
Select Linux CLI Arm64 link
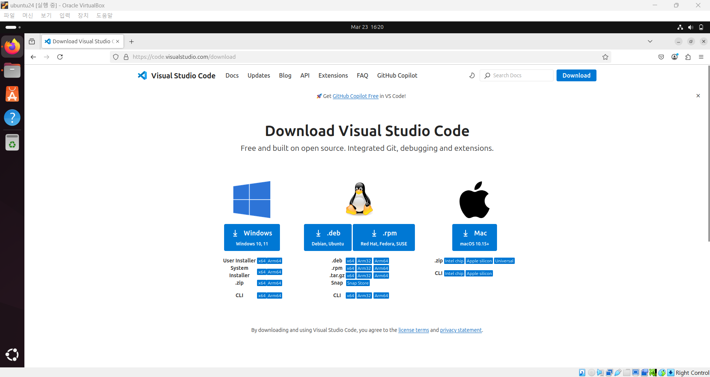(381, 296)
